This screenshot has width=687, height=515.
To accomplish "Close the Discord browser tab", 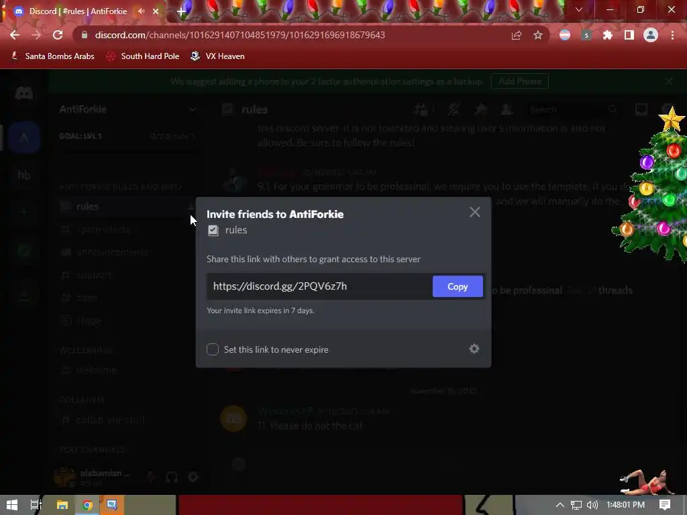I will tap(156, 11).
